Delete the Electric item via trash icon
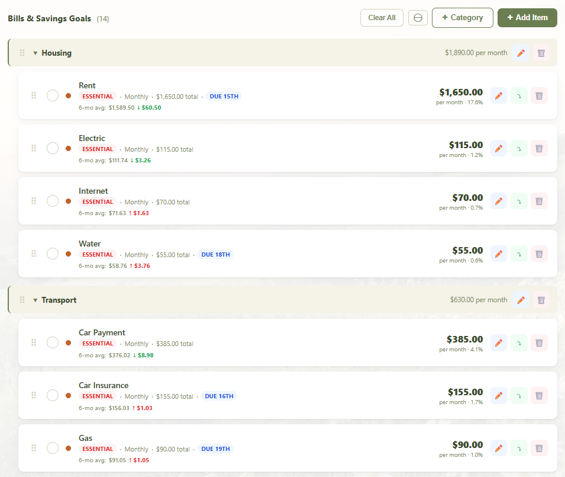 pos(539,148)
